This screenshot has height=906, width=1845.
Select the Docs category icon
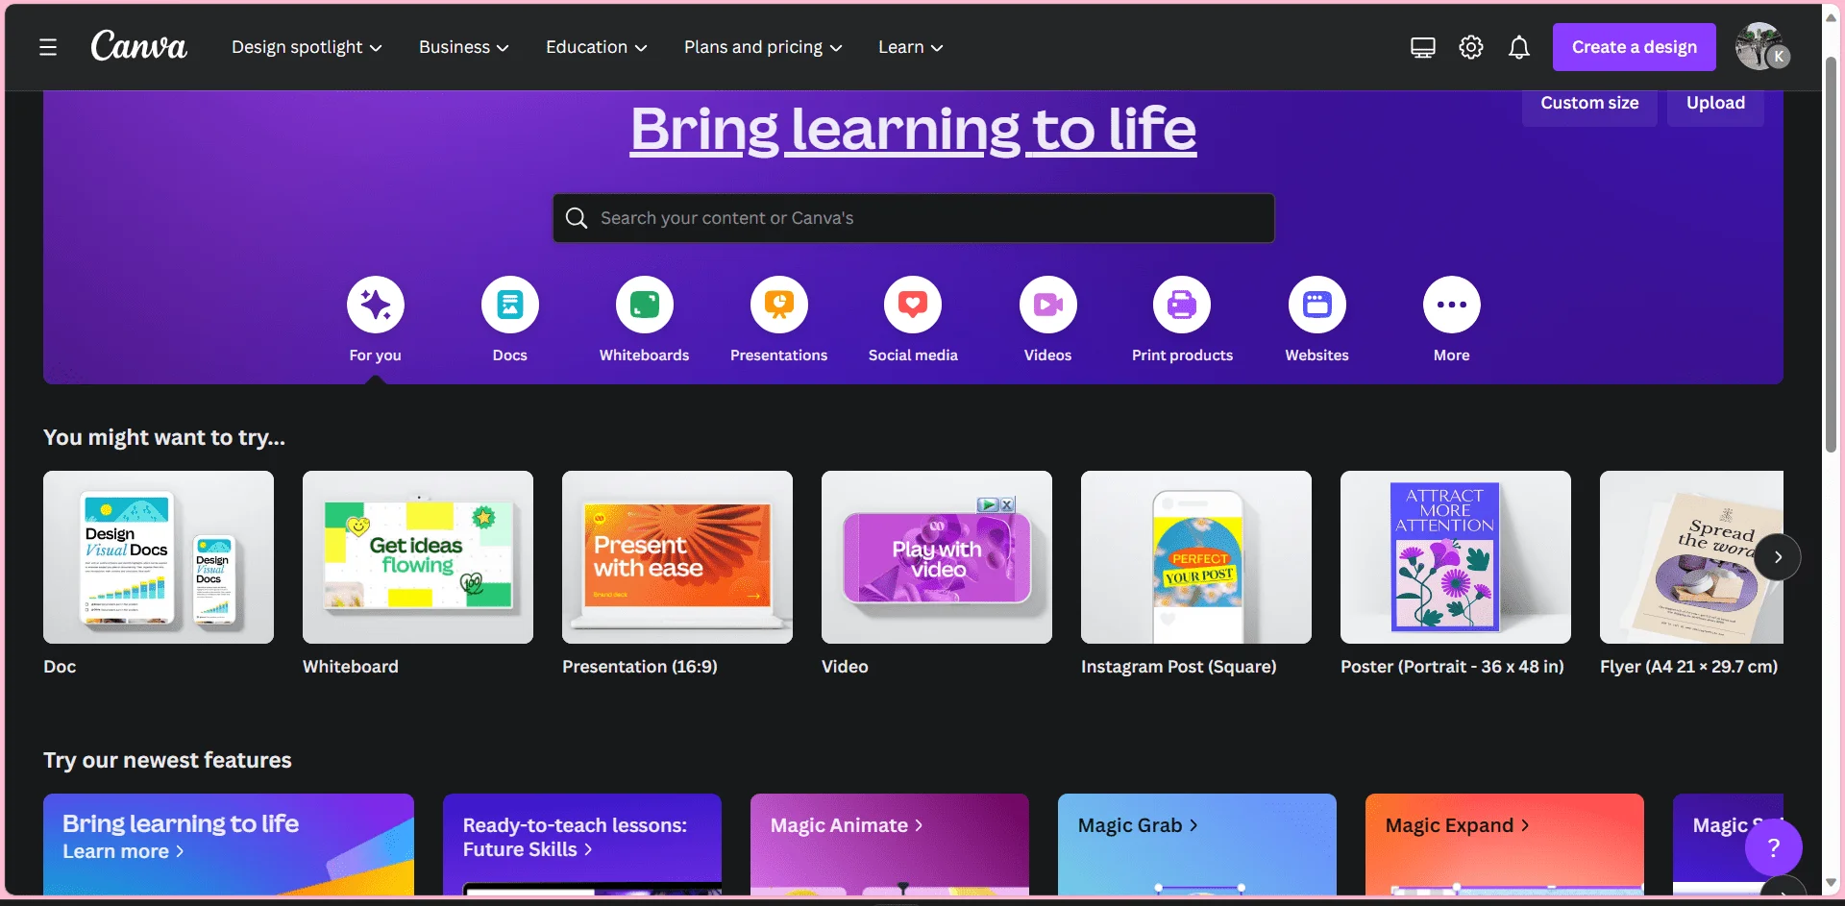pos(509,305)
